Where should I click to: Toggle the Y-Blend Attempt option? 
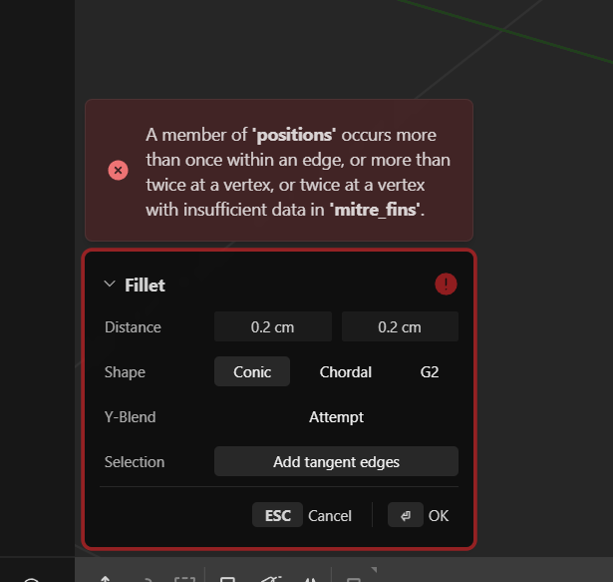coord(336,416)
